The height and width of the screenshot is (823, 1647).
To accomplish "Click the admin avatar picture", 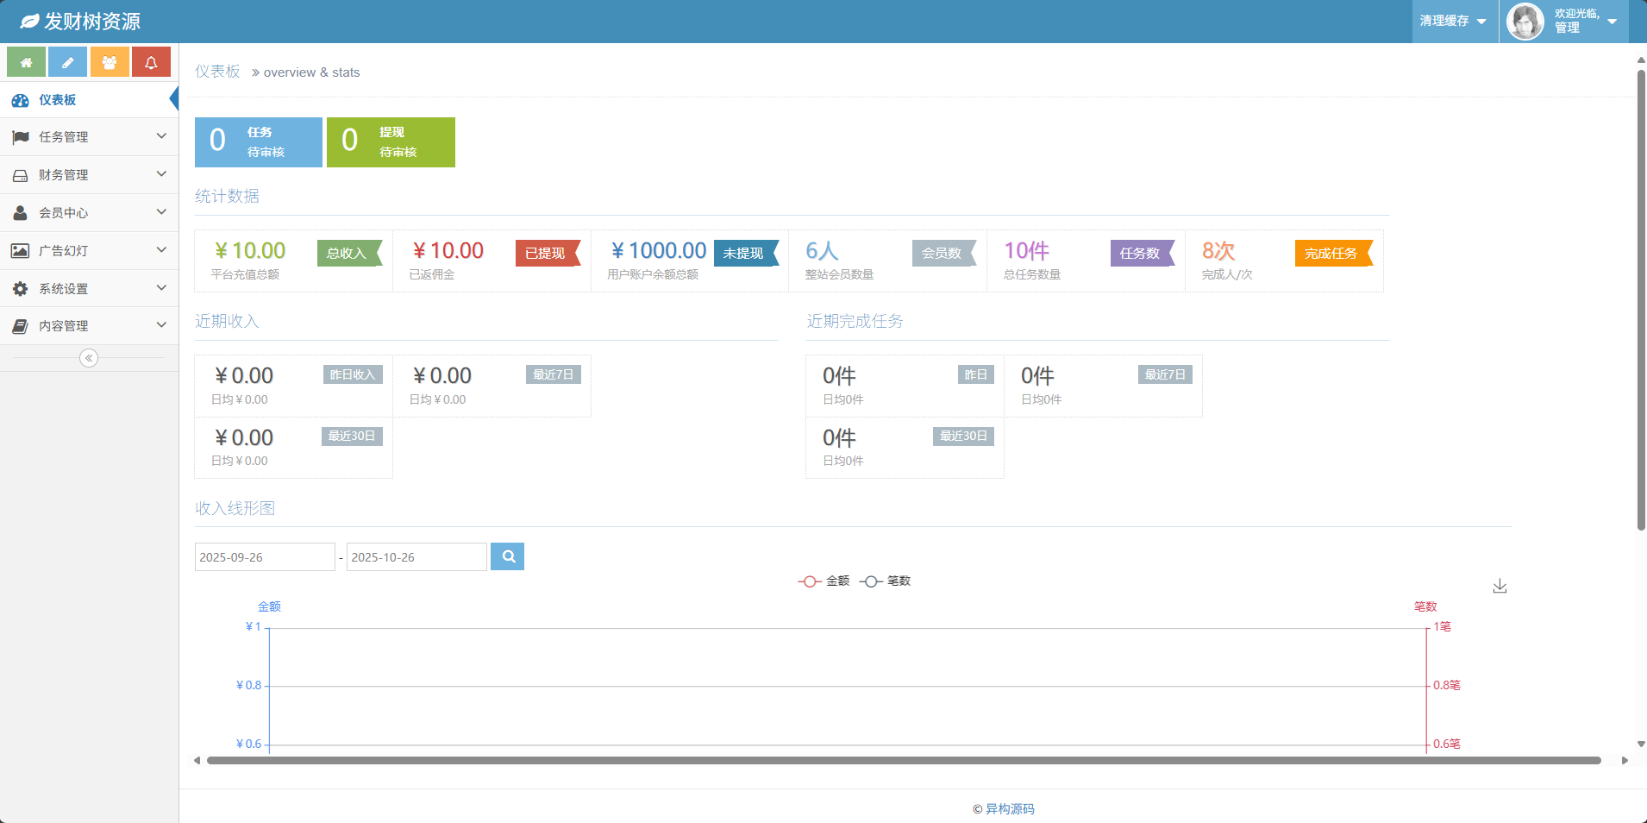I will pos(1525,22).
